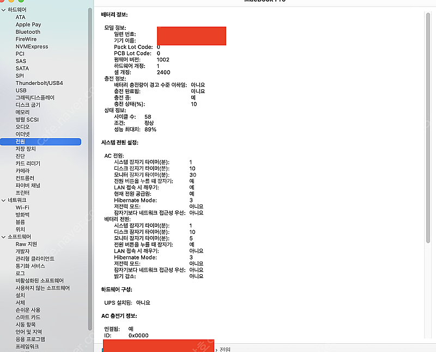
Task: Select PCI in the sidebar
Action: [20, 54]
